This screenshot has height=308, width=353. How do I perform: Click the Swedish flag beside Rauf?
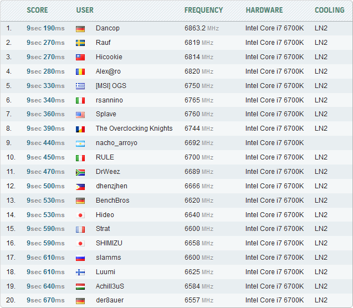click(80, 43)
